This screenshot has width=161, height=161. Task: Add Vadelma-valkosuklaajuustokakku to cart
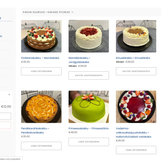pos(136,150)
